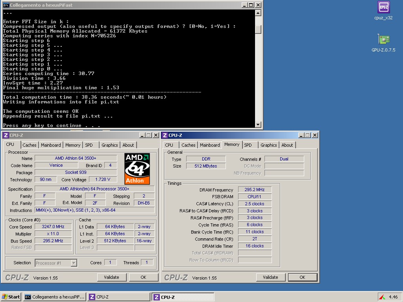Click the console scrollbar thumb
The width and height of the screenshot is (403, 302).
click(258, 29)
